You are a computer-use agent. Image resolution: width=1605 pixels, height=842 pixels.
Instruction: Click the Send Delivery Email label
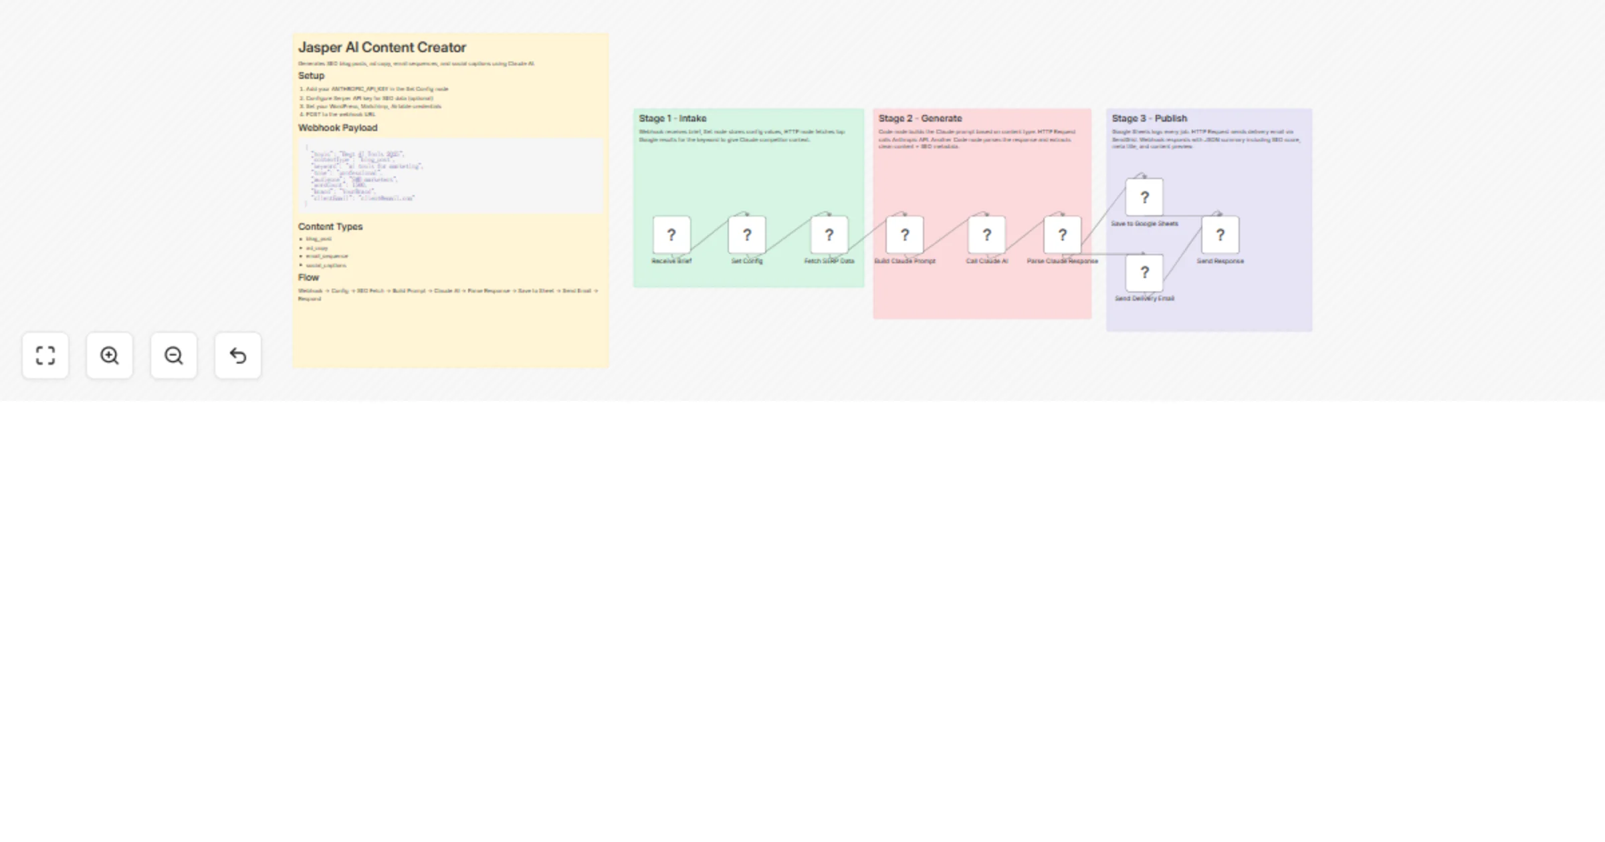(1144, 299)
